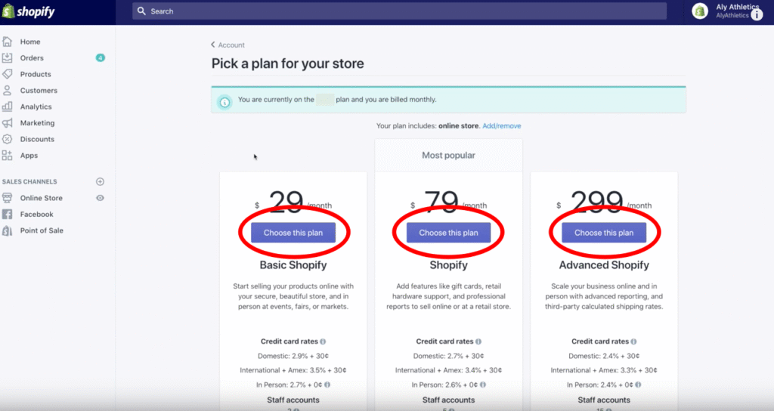This screenshot has height=411, width=774.
Task: Click the Marketing megaphone icon
Action: coord(7,123)
